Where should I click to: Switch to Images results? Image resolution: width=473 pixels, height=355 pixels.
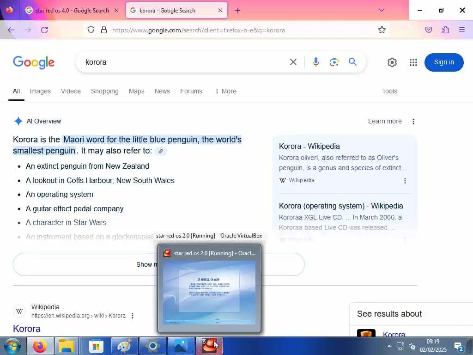pos(40,91)
